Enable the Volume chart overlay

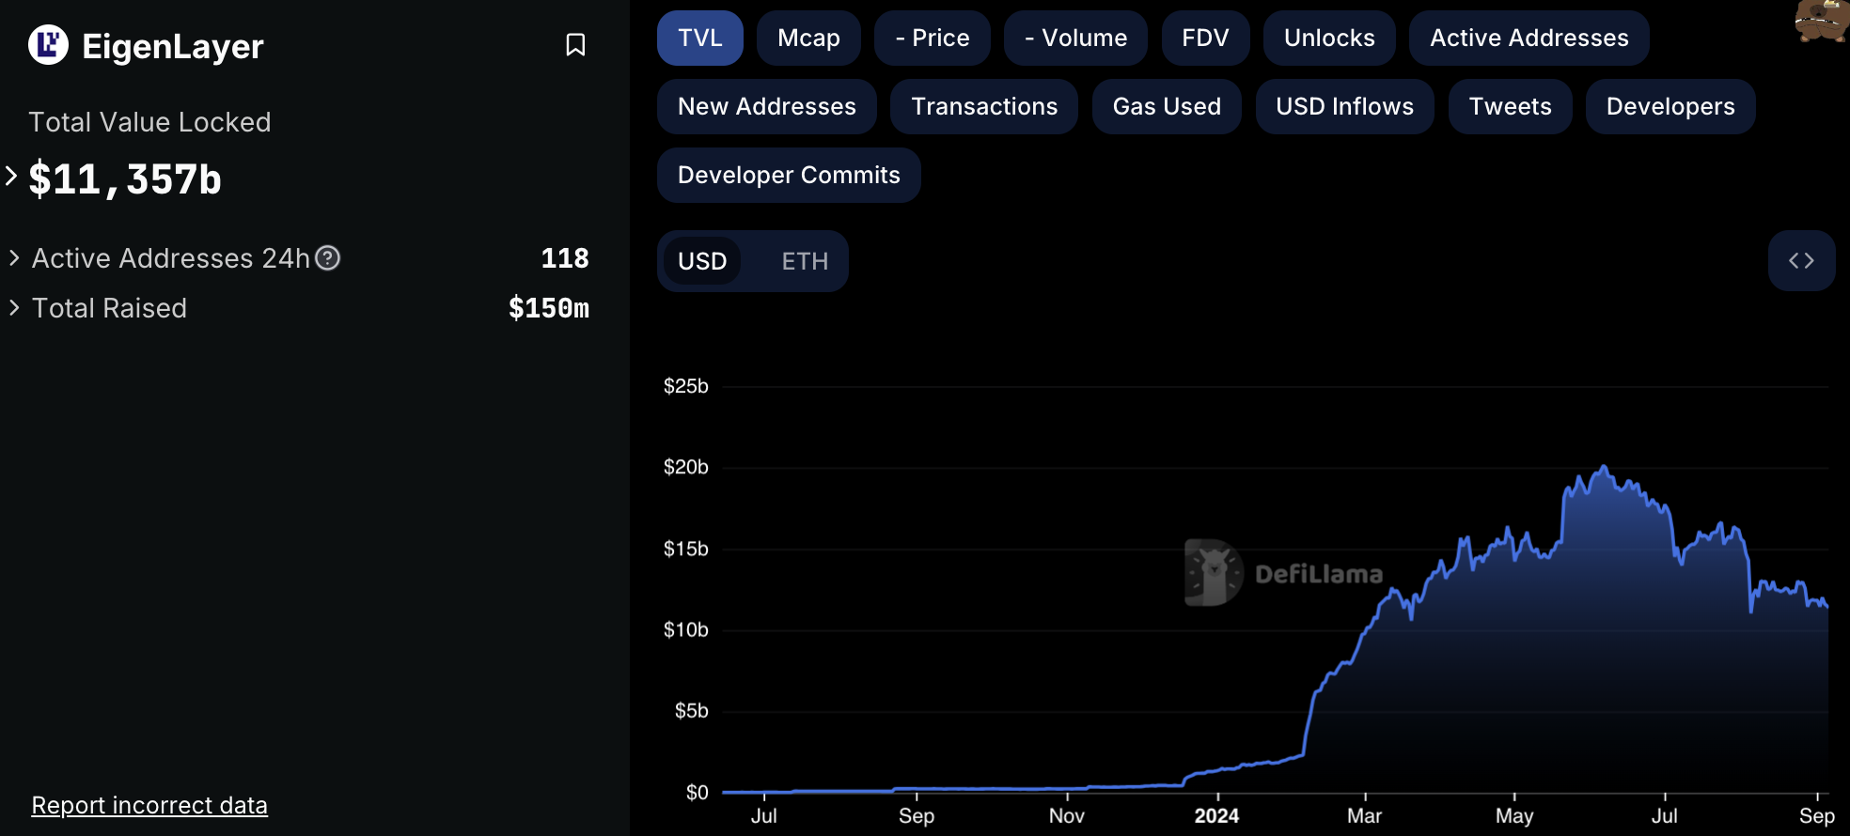click(x=1075, y=39)
